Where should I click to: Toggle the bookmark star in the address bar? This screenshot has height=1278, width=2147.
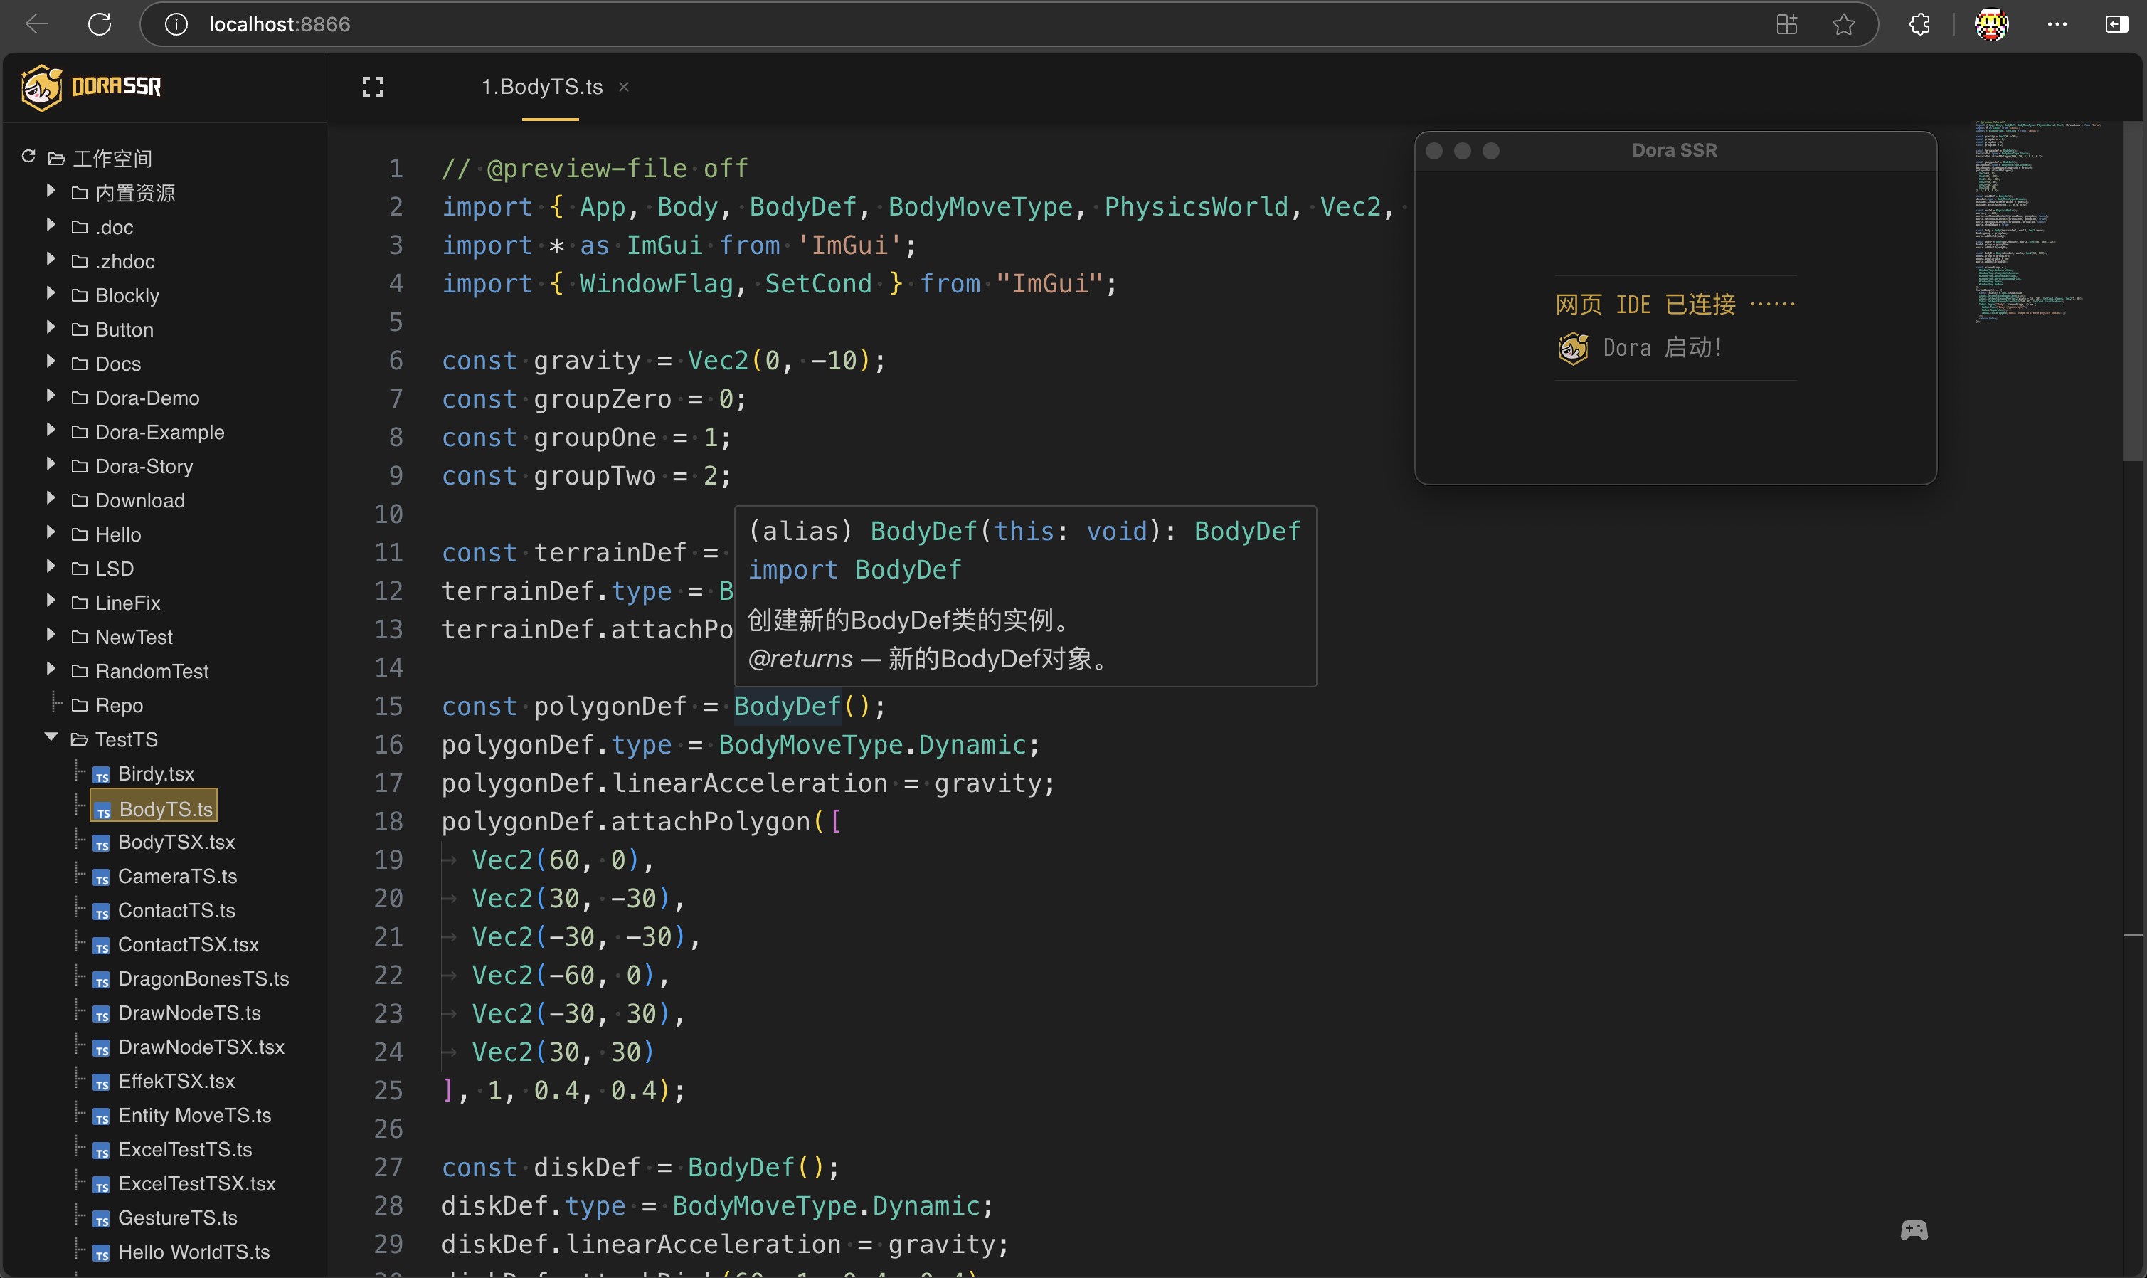[x=1843, y=23]
